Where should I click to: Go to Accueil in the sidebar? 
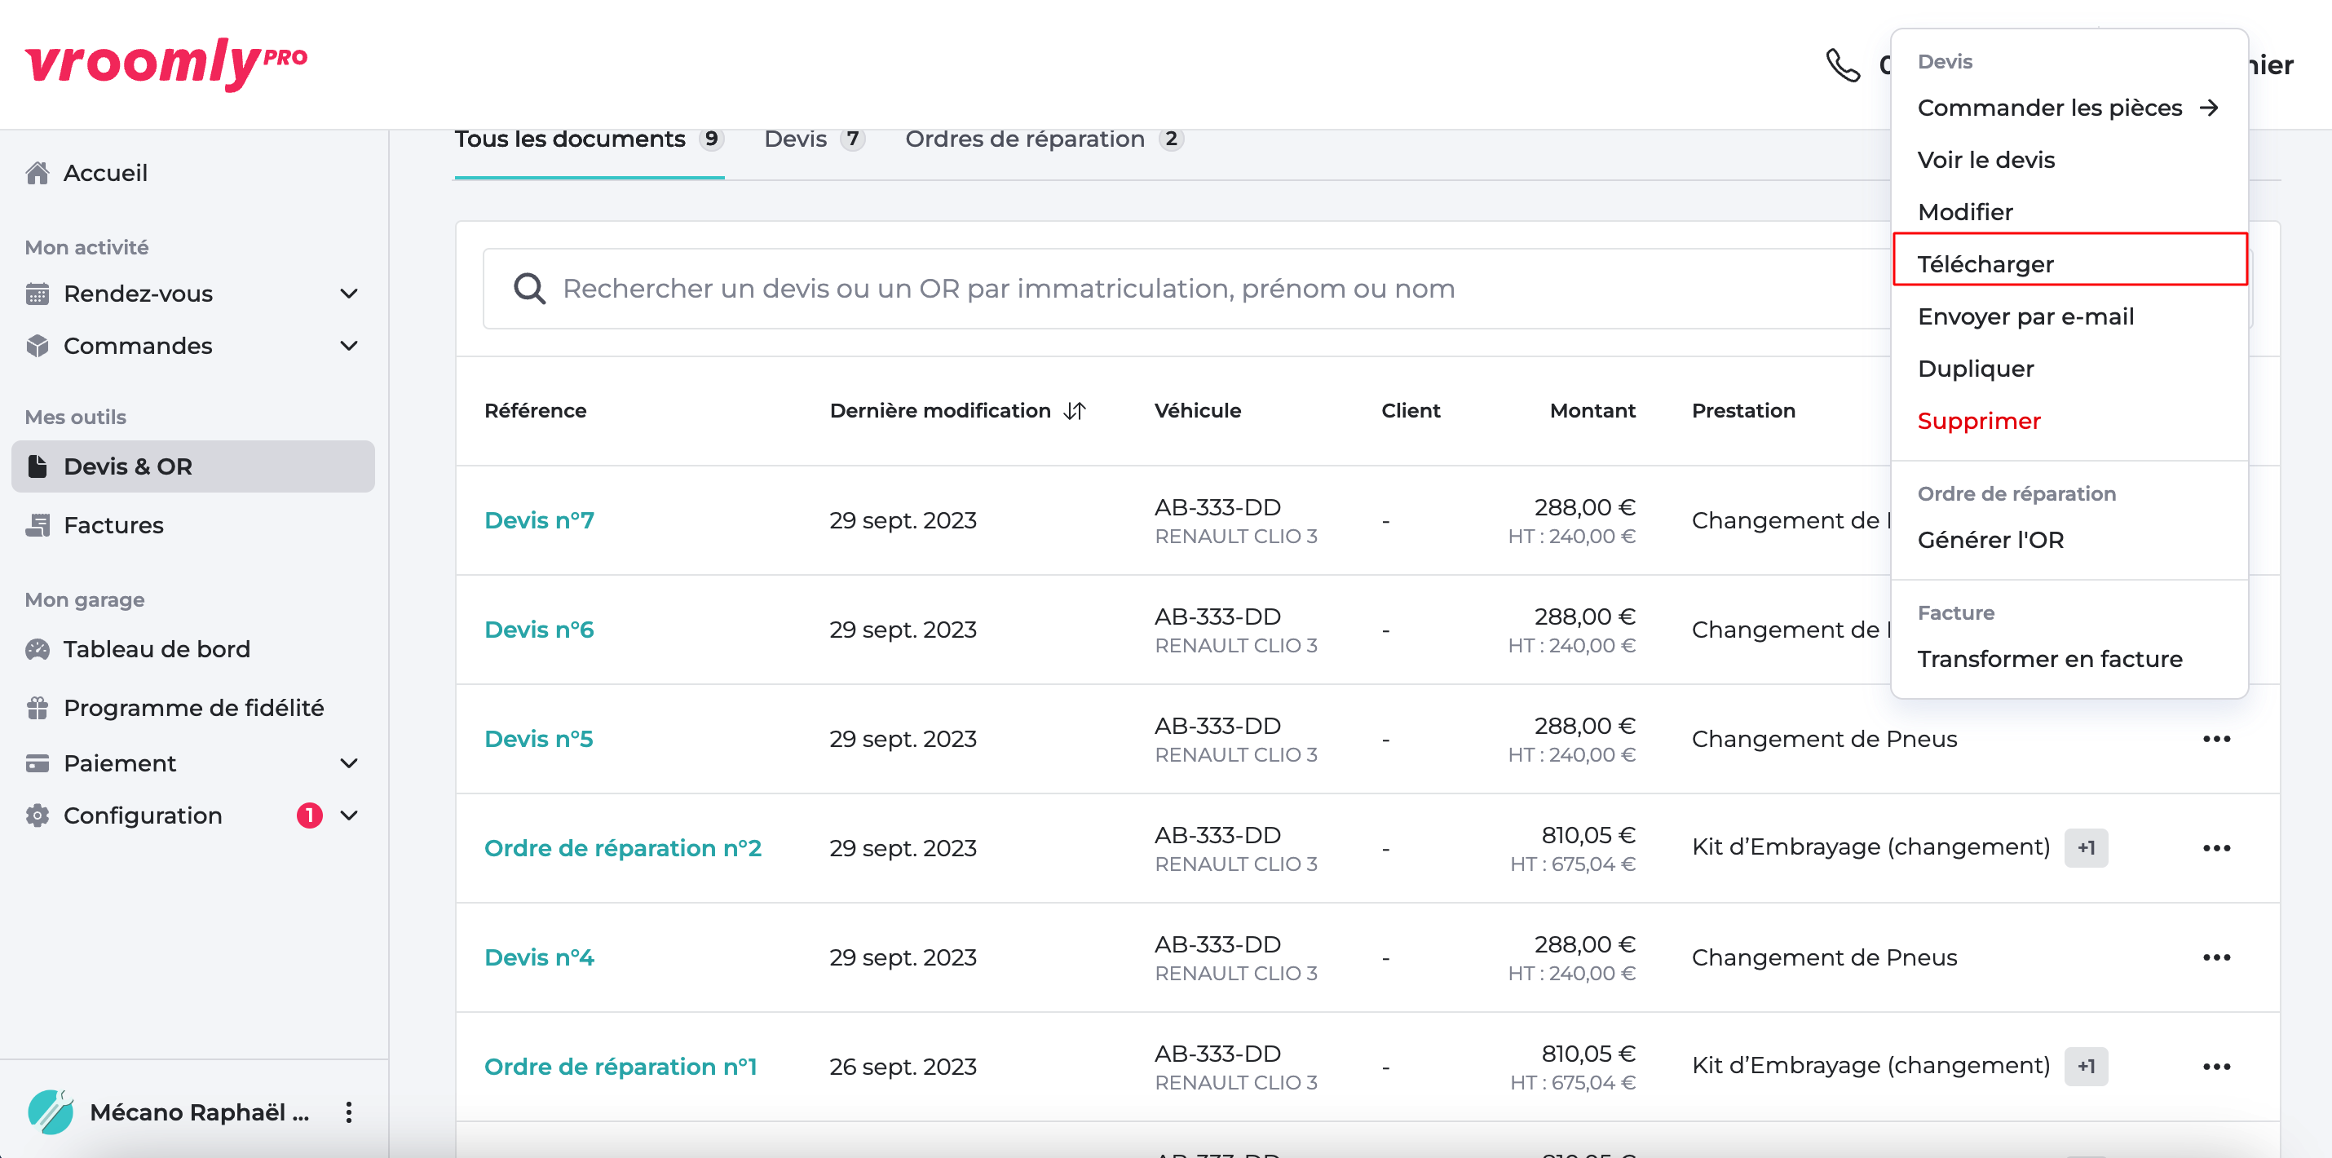192,173
